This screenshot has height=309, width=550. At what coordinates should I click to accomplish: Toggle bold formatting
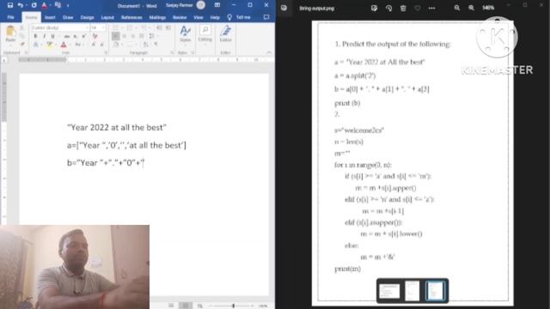pyautogui.click(x=35, y=36)
